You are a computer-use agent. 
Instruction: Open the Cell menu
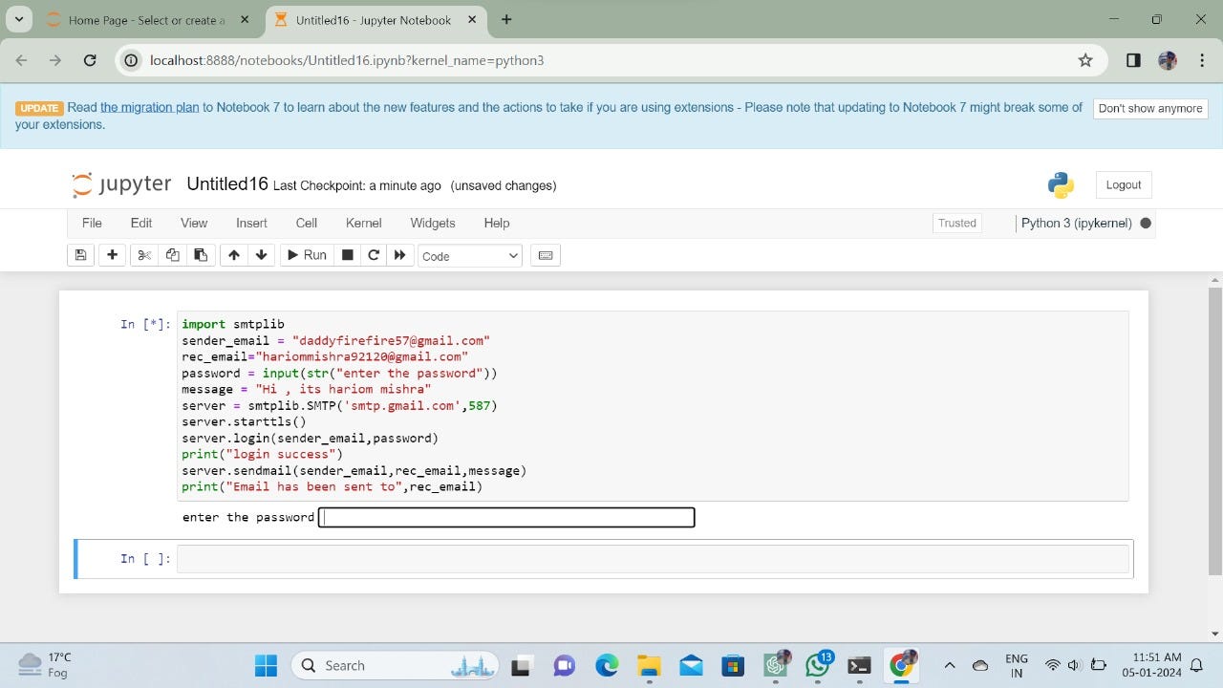pyautogui.click(x=307, y=223)
